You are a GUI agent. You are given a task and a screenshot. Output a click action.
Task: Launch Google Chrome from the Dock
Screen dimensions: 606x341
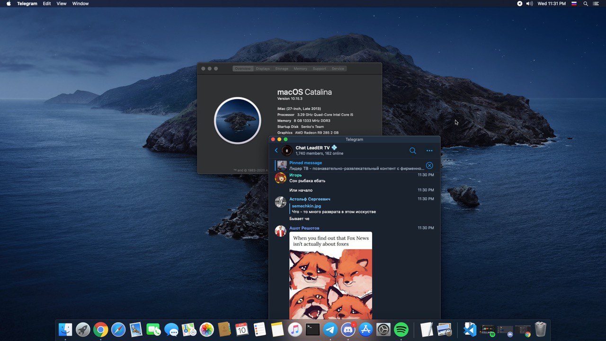[100, 329]
